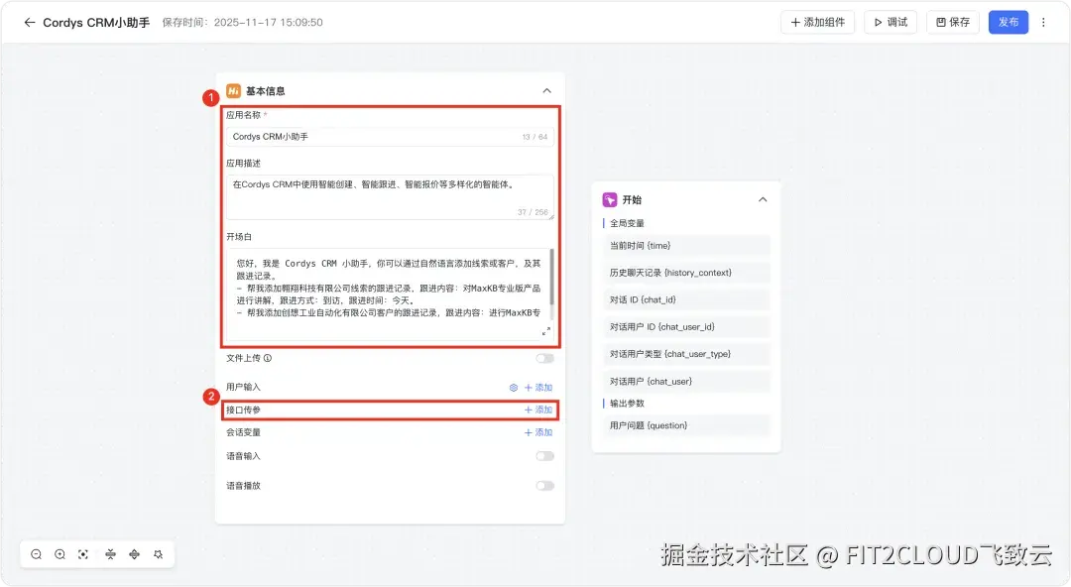Select the 对话用户 ID {chat_user_id} variable
Viewport: 1071px width, 587px height.
pyautogui.click(x=686, y=327)
